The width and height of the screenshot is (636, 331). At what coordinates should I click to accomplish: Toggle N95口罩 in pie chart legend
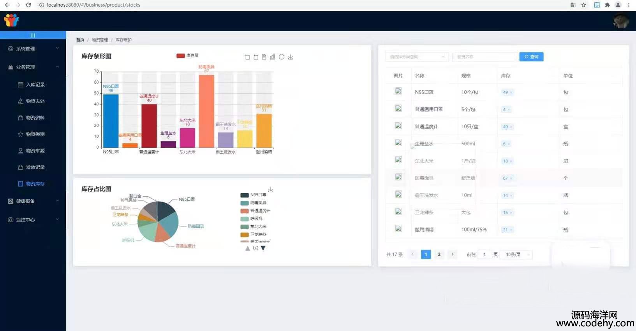(254, 195)
